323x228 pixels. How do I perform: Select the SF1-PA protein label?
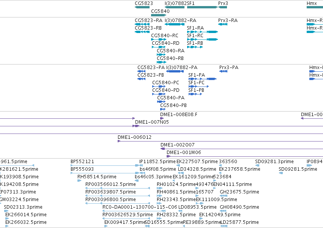click(x=197, y=75)
